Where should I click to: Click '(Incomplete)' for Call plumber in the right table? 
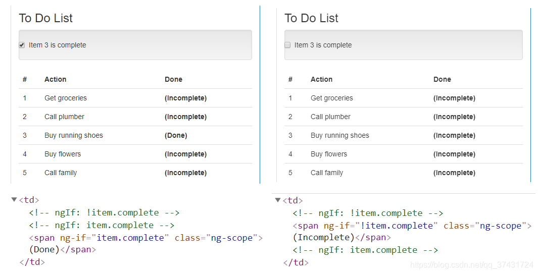454,117
